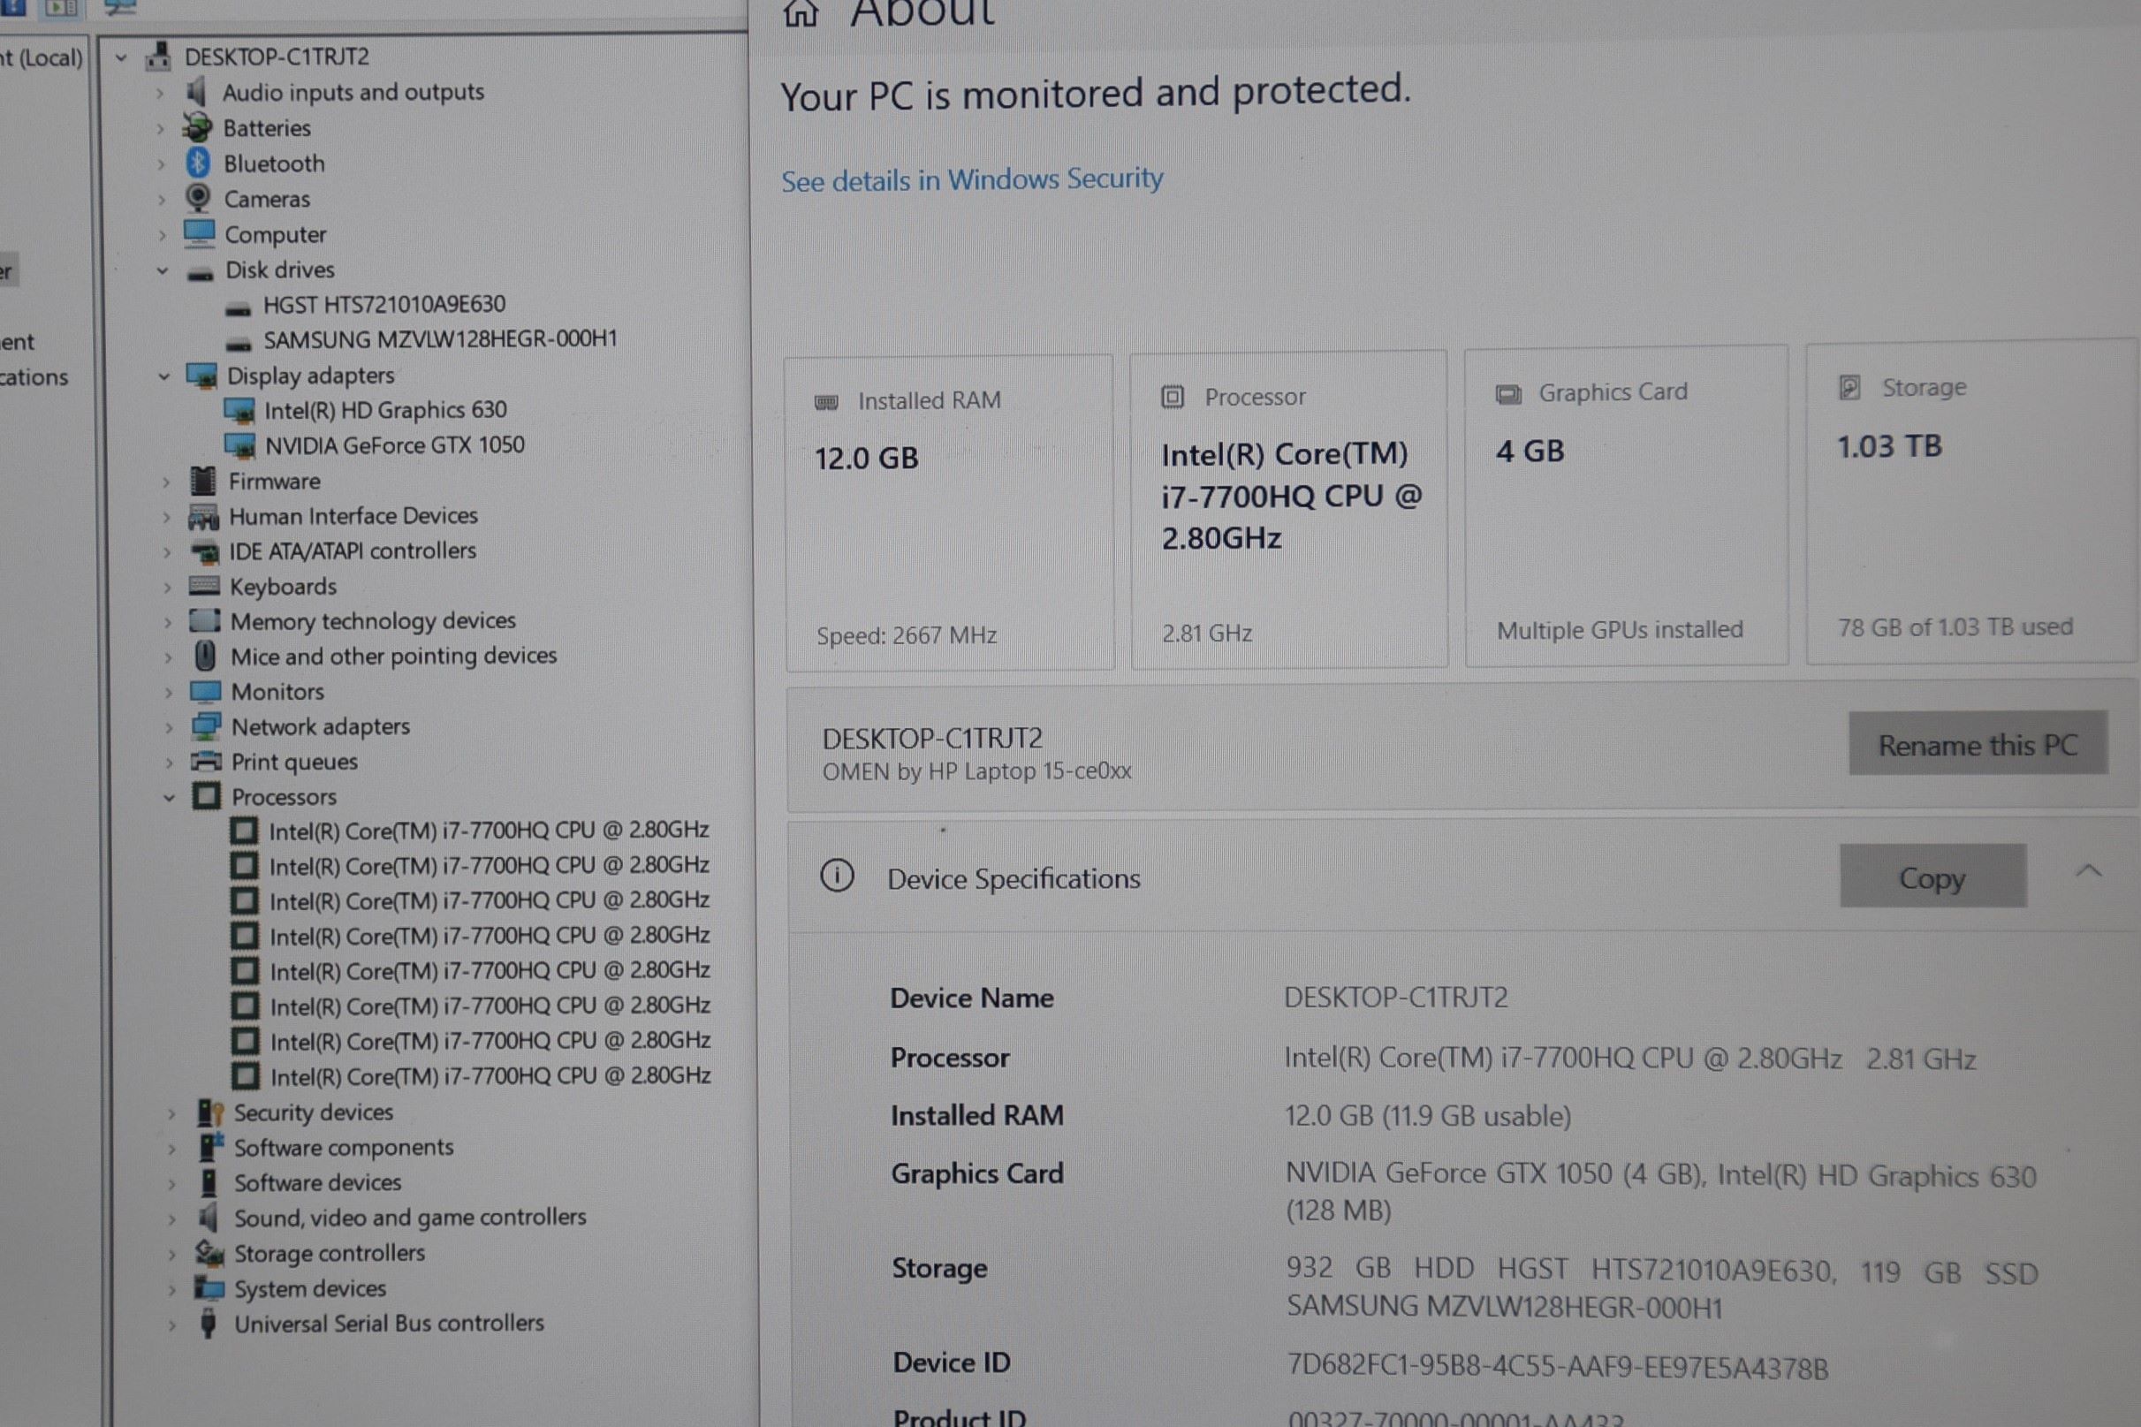Click the Intel HD Graphics 630 device icon
Viewport: 2141px width, 1427px height.
[x=239, y=412]
